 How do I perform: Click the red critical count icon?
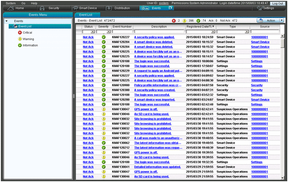pyautogui.click(x=174, y=21)
